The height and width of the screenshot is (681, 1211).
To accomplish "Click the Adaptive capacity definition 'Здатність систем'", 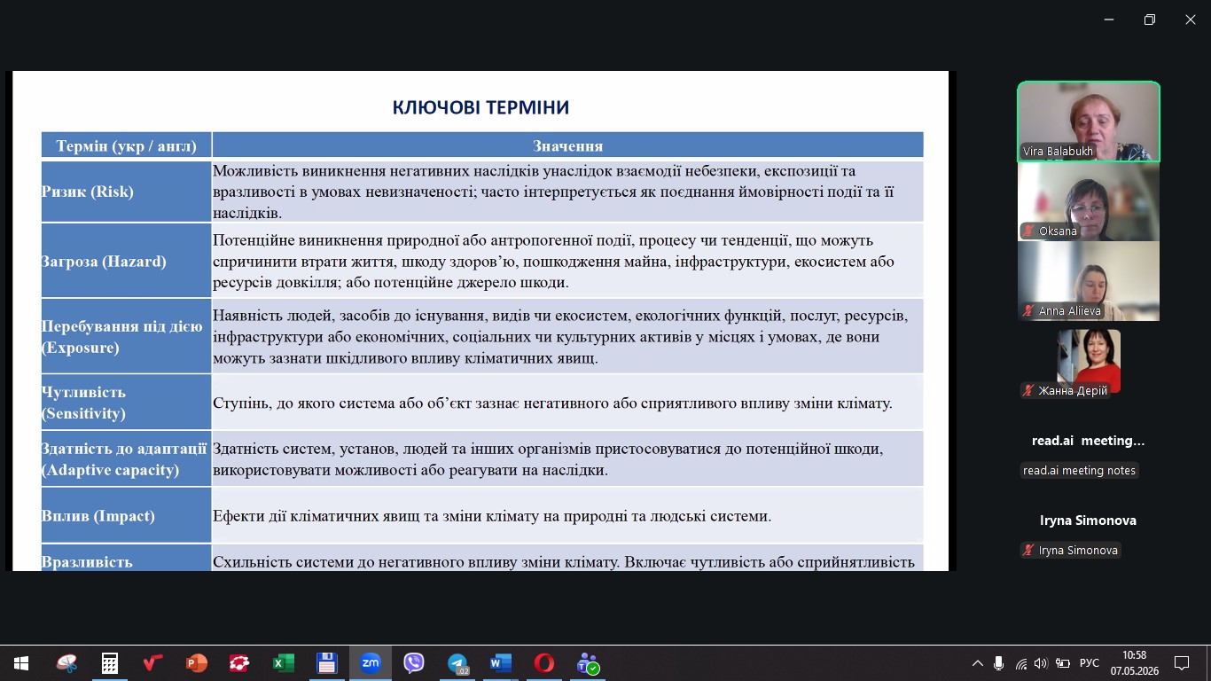I will pyautogui.click(x=568, y=458).
